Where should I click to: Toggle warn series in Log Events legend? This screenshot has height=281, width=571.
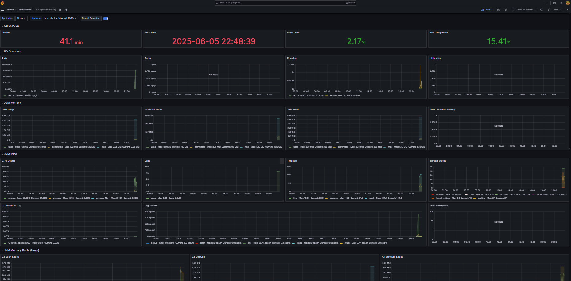(x=347, y=243)
